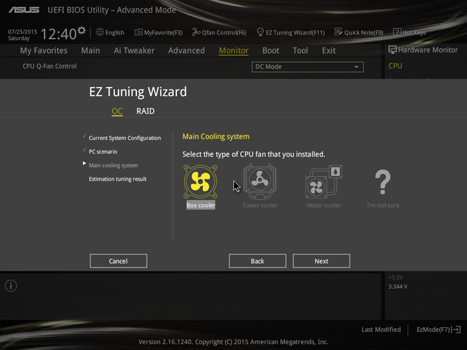The image size is (467, 350).
Task: Open the Exit tab
Action: 329,51
